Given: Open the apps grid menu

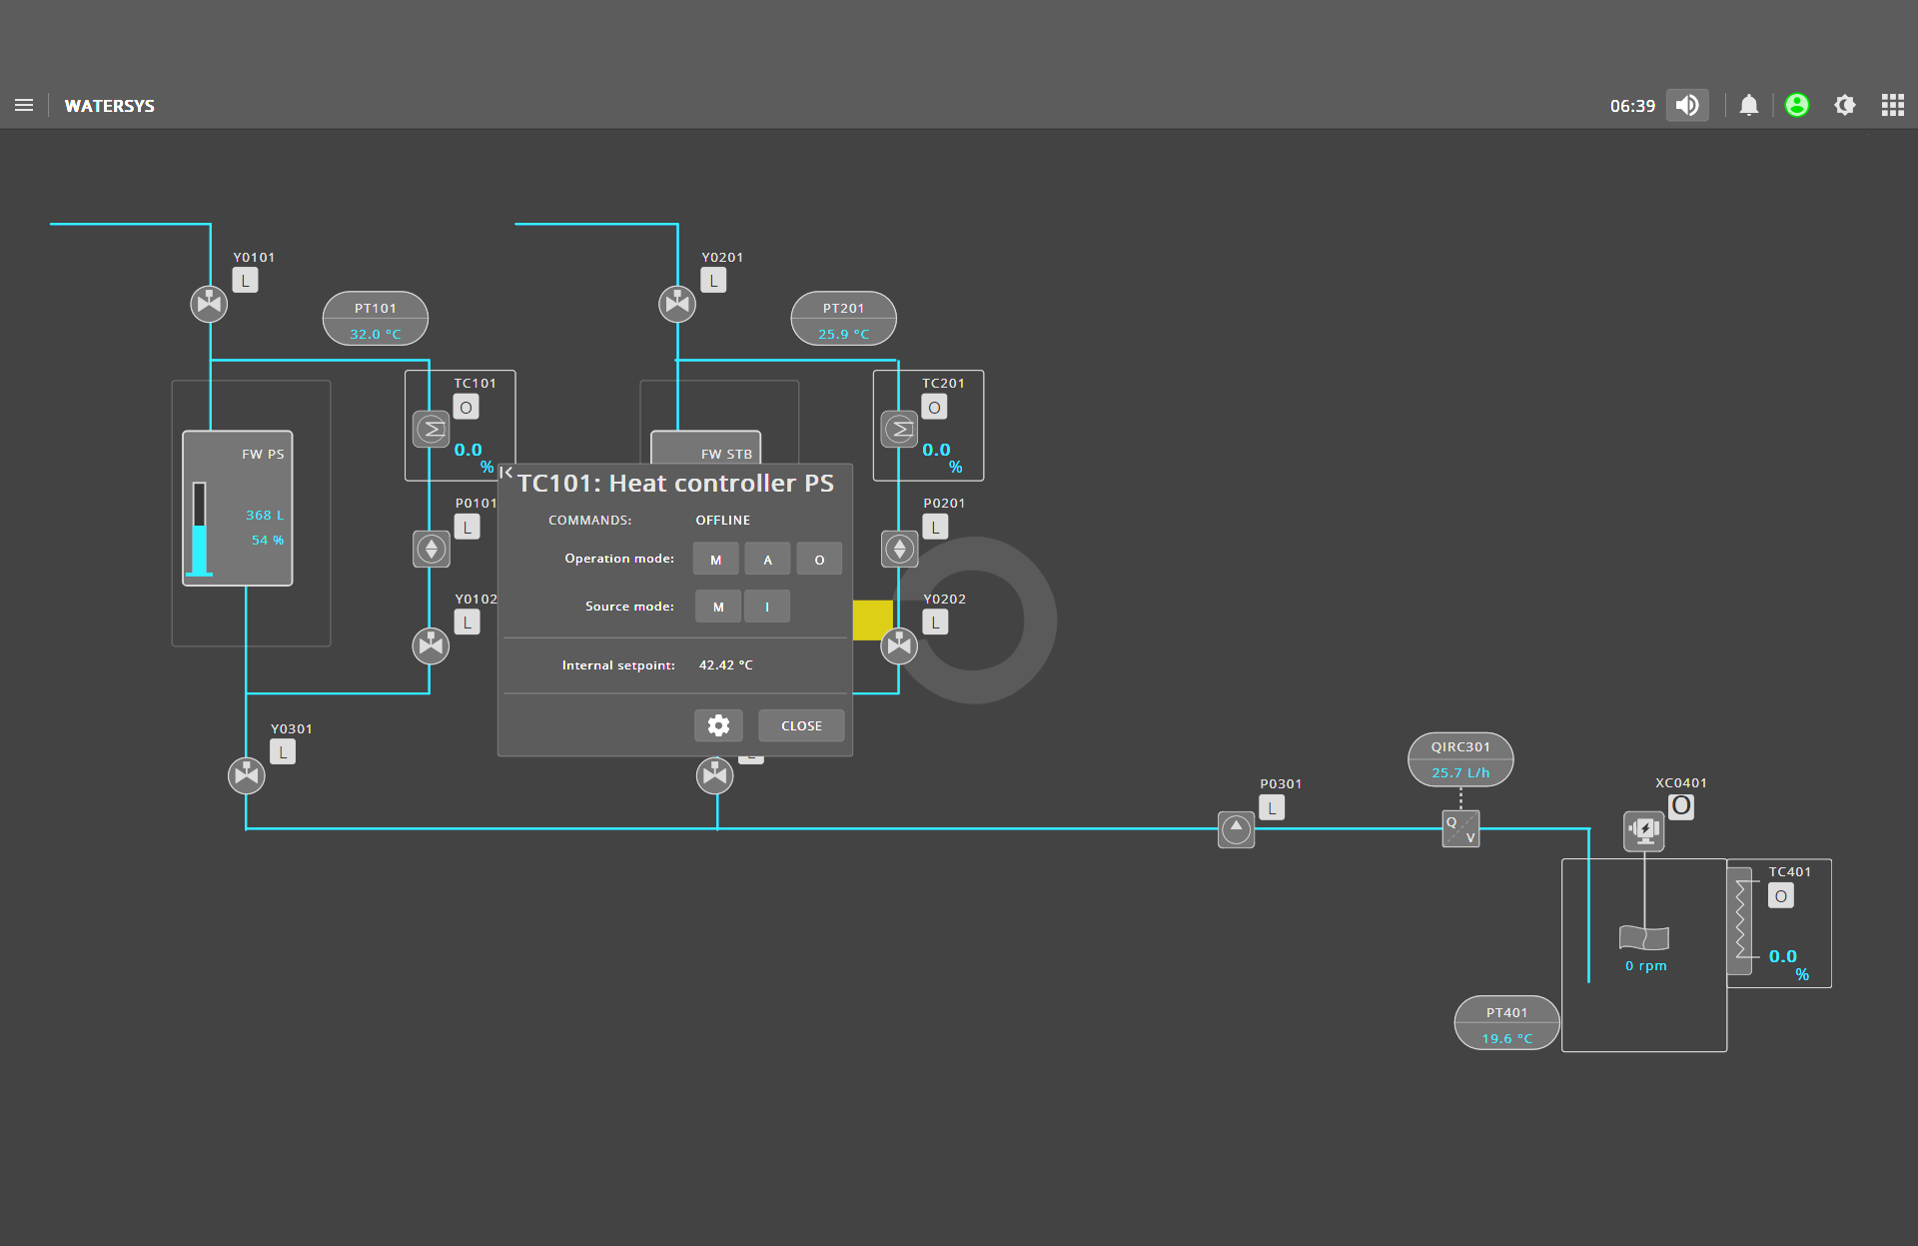Looking at the screenshot, I should coord(1892,105).
